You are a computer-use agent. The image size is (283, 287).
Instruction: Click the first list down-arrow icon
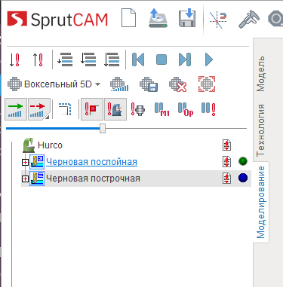tap(65, 60)
